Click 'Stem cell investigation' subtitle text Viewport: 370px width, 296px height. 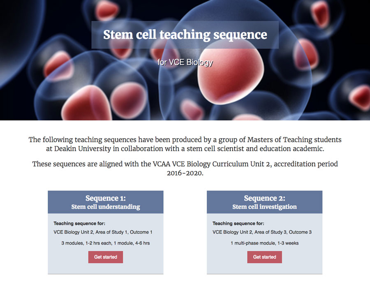264,207
